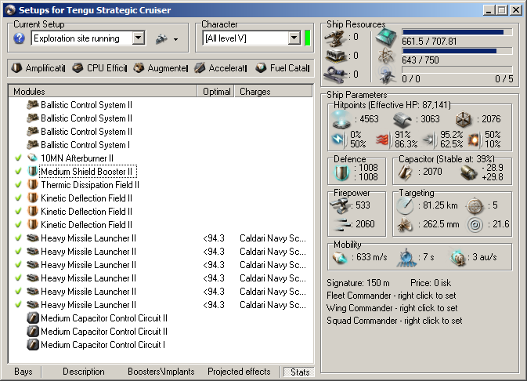Viewport: 527px width, 381px height.
Task: Select the Amplification subsystem tab
Action: coord(38,68)
